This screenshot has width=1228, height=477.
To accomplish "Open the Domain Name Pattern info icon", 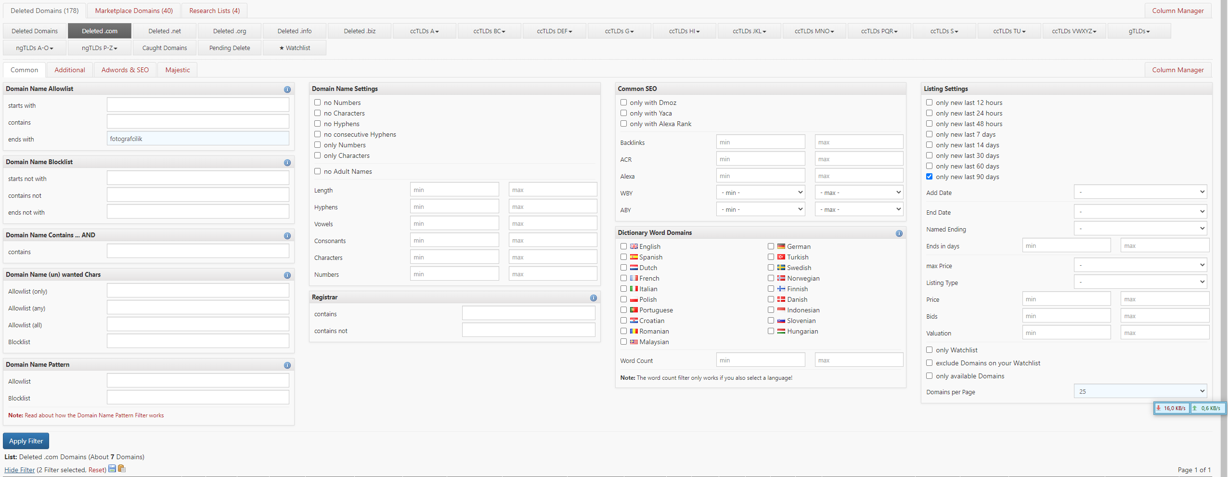I will [287, 365].
